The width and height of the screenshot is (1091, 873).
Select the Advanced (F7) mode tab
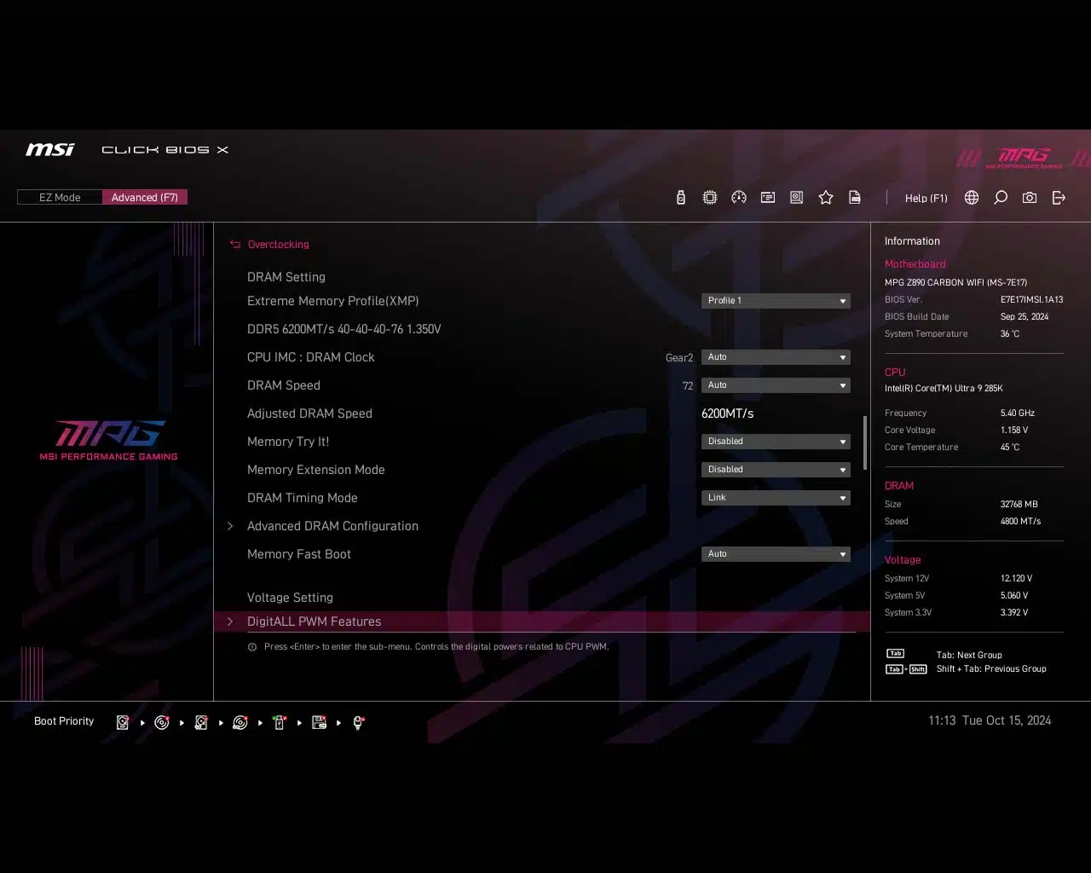145,198
